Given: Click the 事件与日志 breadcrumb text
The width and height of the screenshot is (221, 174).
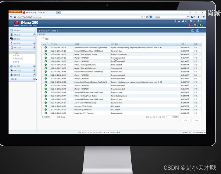Looking at the screenshot, I should 43,31.
